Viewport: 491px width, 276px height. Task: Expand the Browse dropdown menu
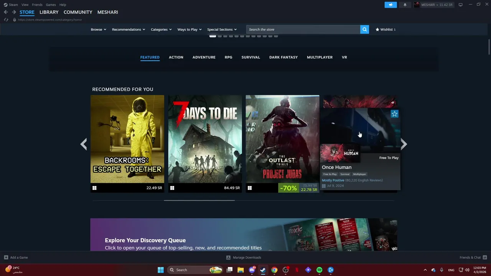[98, 30]
